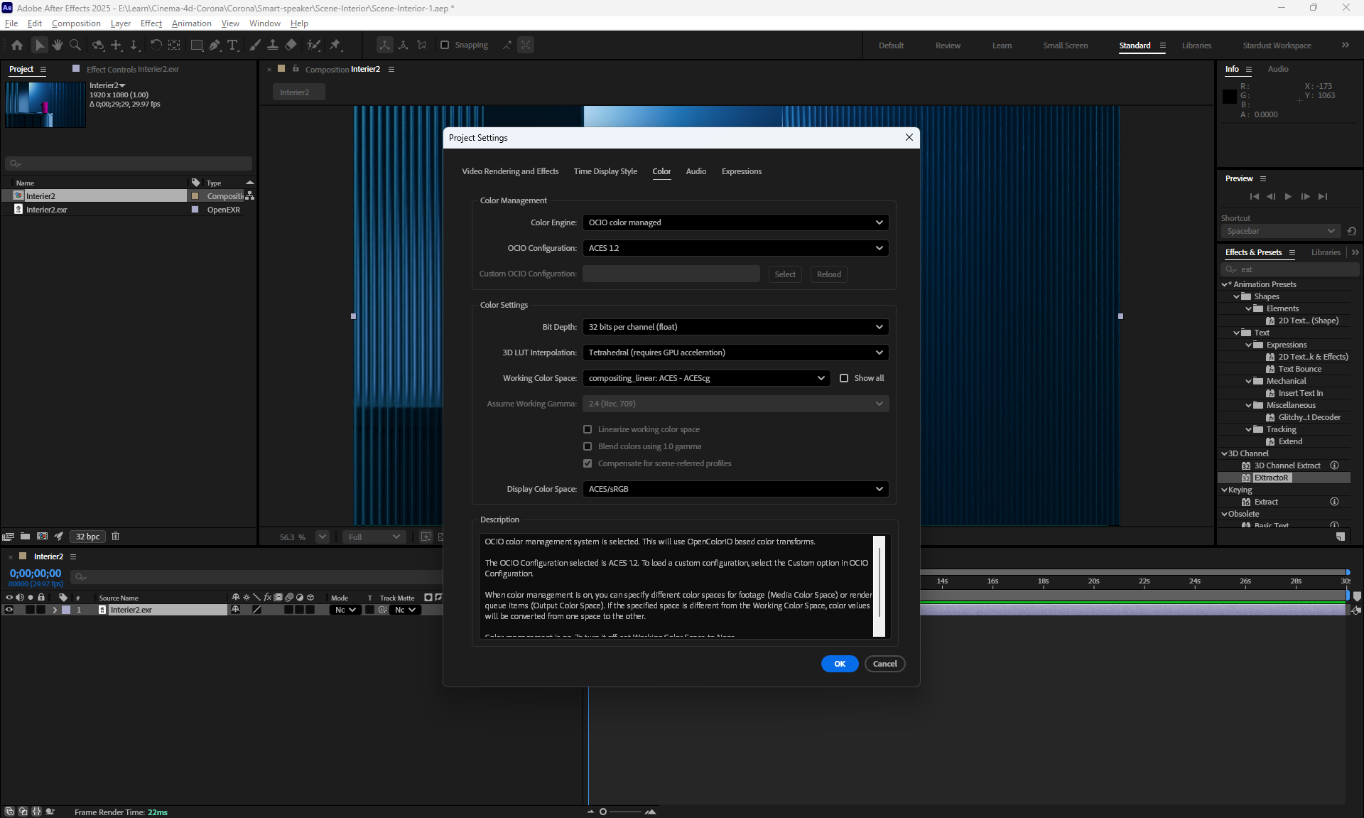Image resolution: width=1364 pixels, height=818 pixels.
Task: Click the delete trash icon in Project panel
Action: click(116, 537)
